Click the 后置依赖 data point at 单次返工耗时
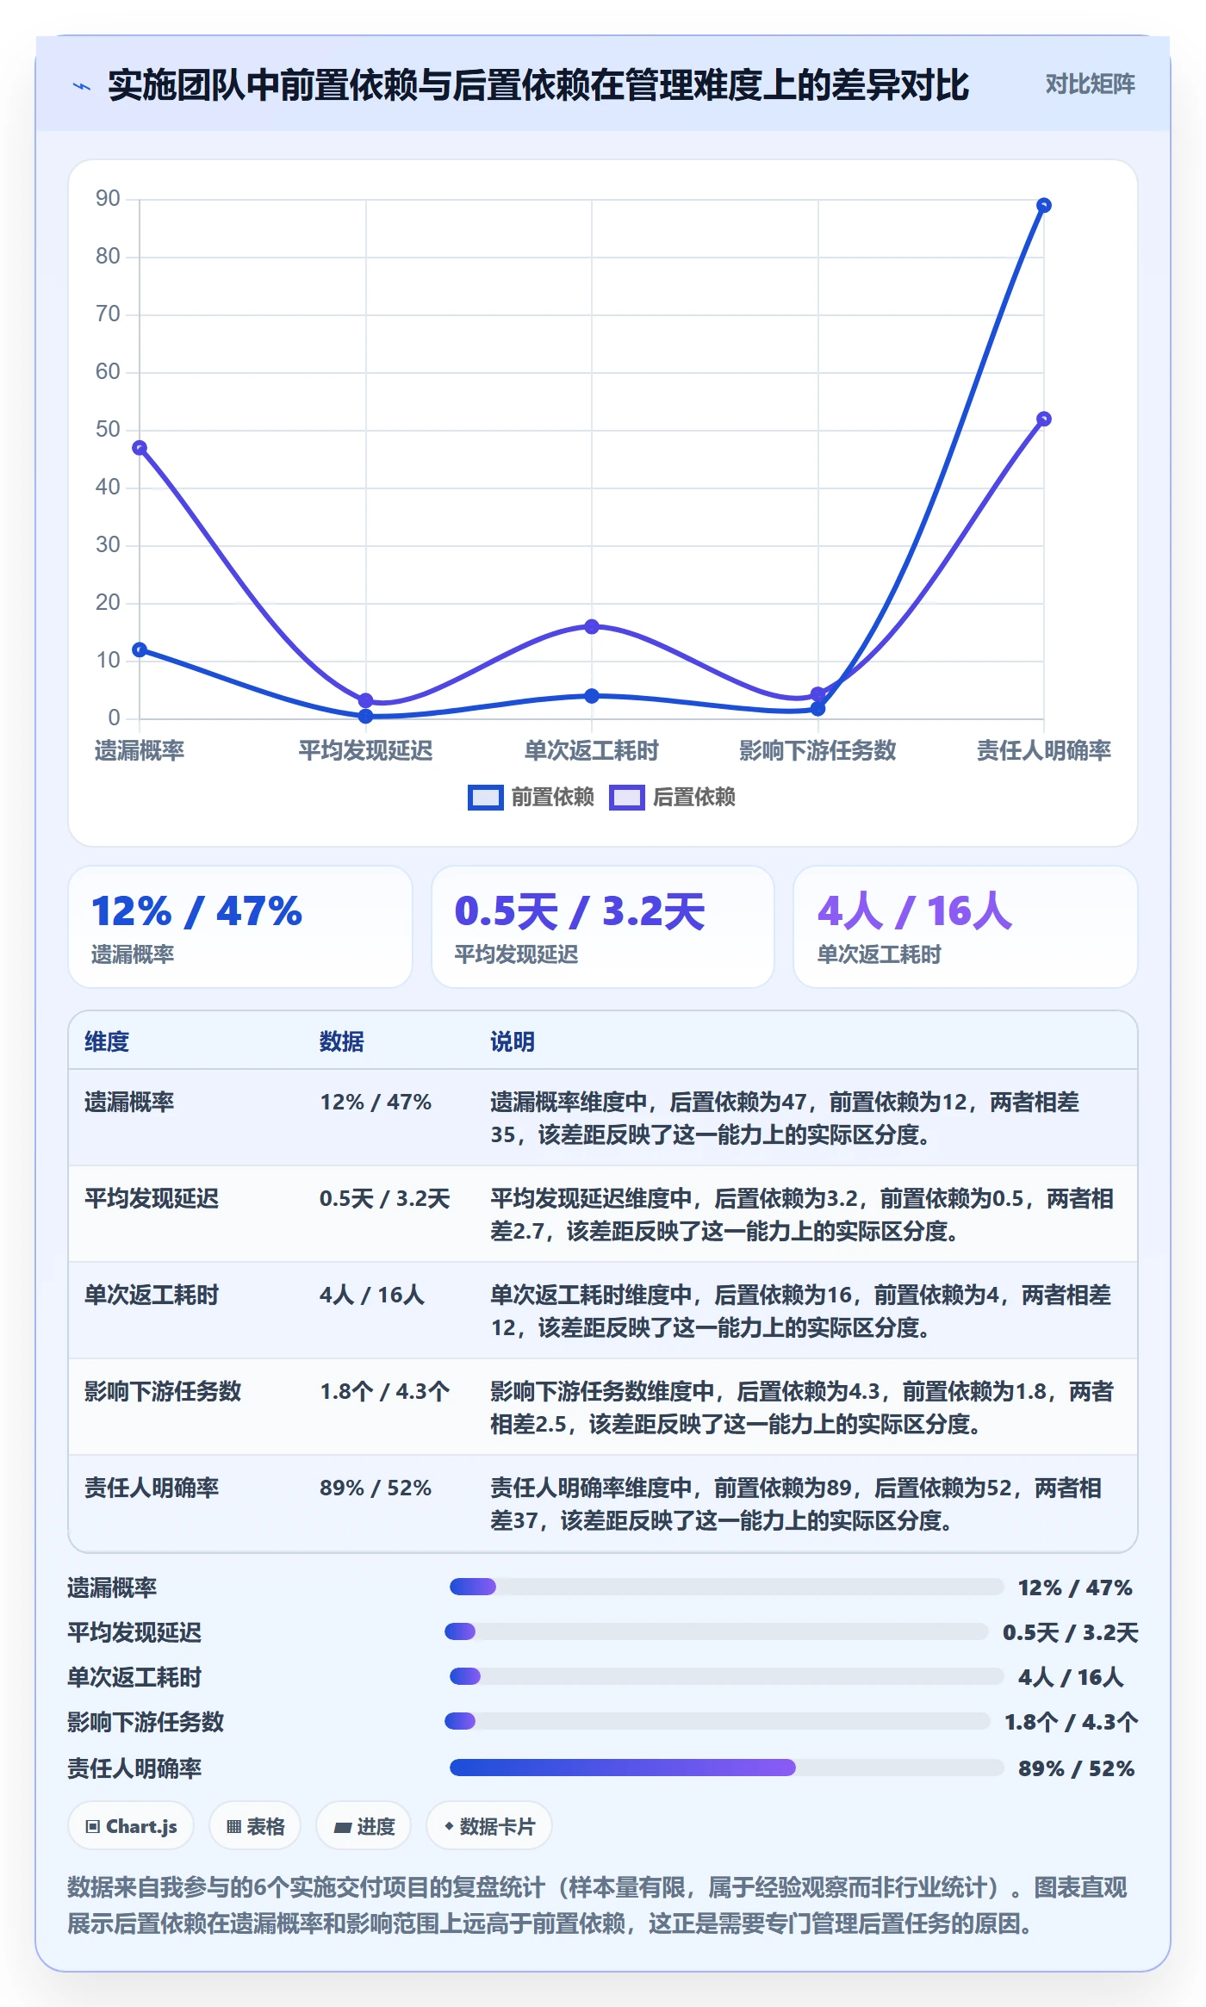1206x2007 pixels. pyautogui.click(x=592, y=626)
